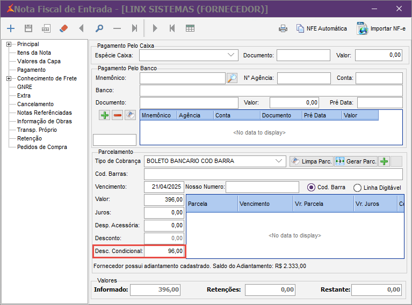Click green plus to add bank payment
412x305 pixels.
coord(105,115)
